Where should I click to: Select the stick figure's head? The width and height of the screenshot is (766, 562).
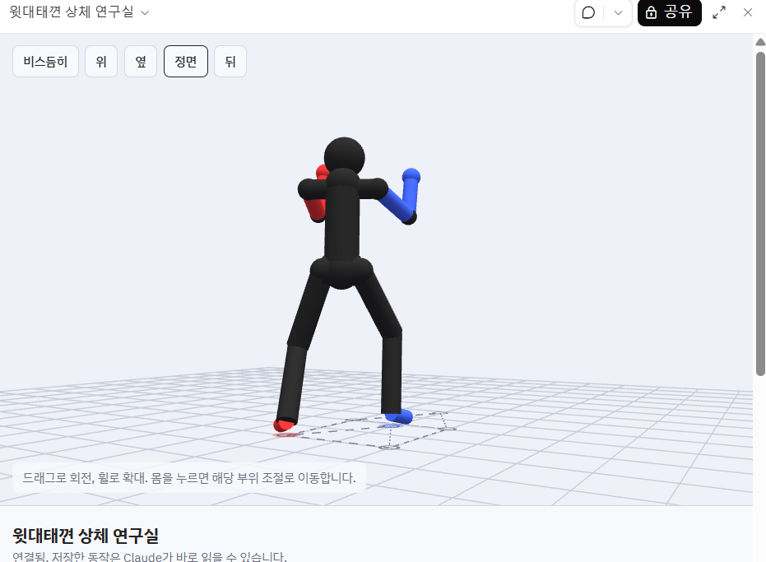click(345, 157)
